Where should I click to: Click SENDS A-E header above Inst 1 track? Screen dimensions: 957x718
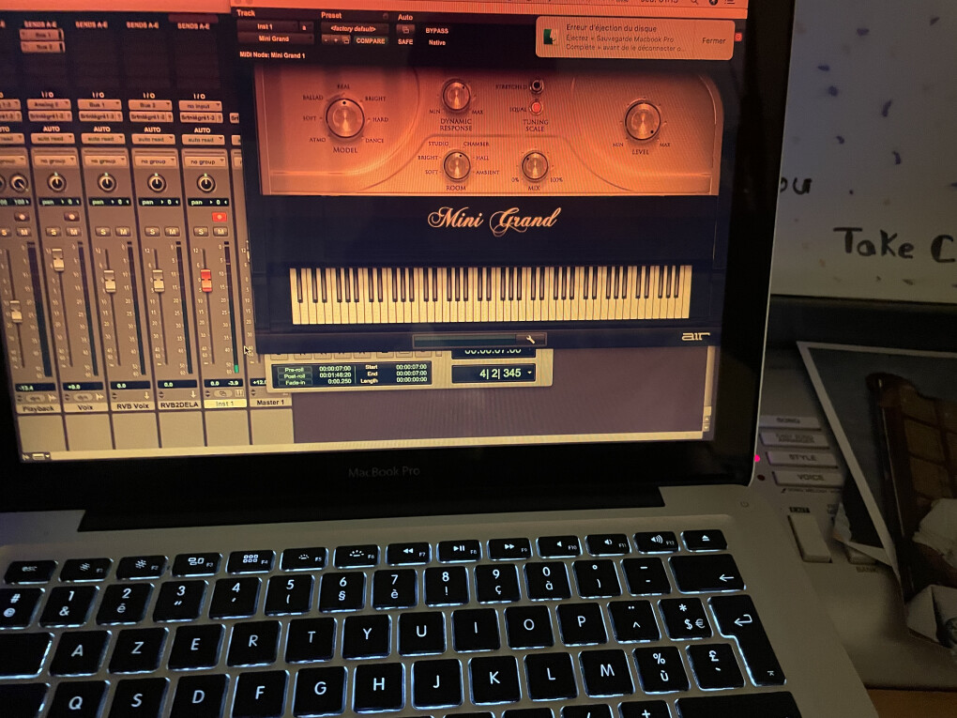pyautogui.click(x=193, y=26)
